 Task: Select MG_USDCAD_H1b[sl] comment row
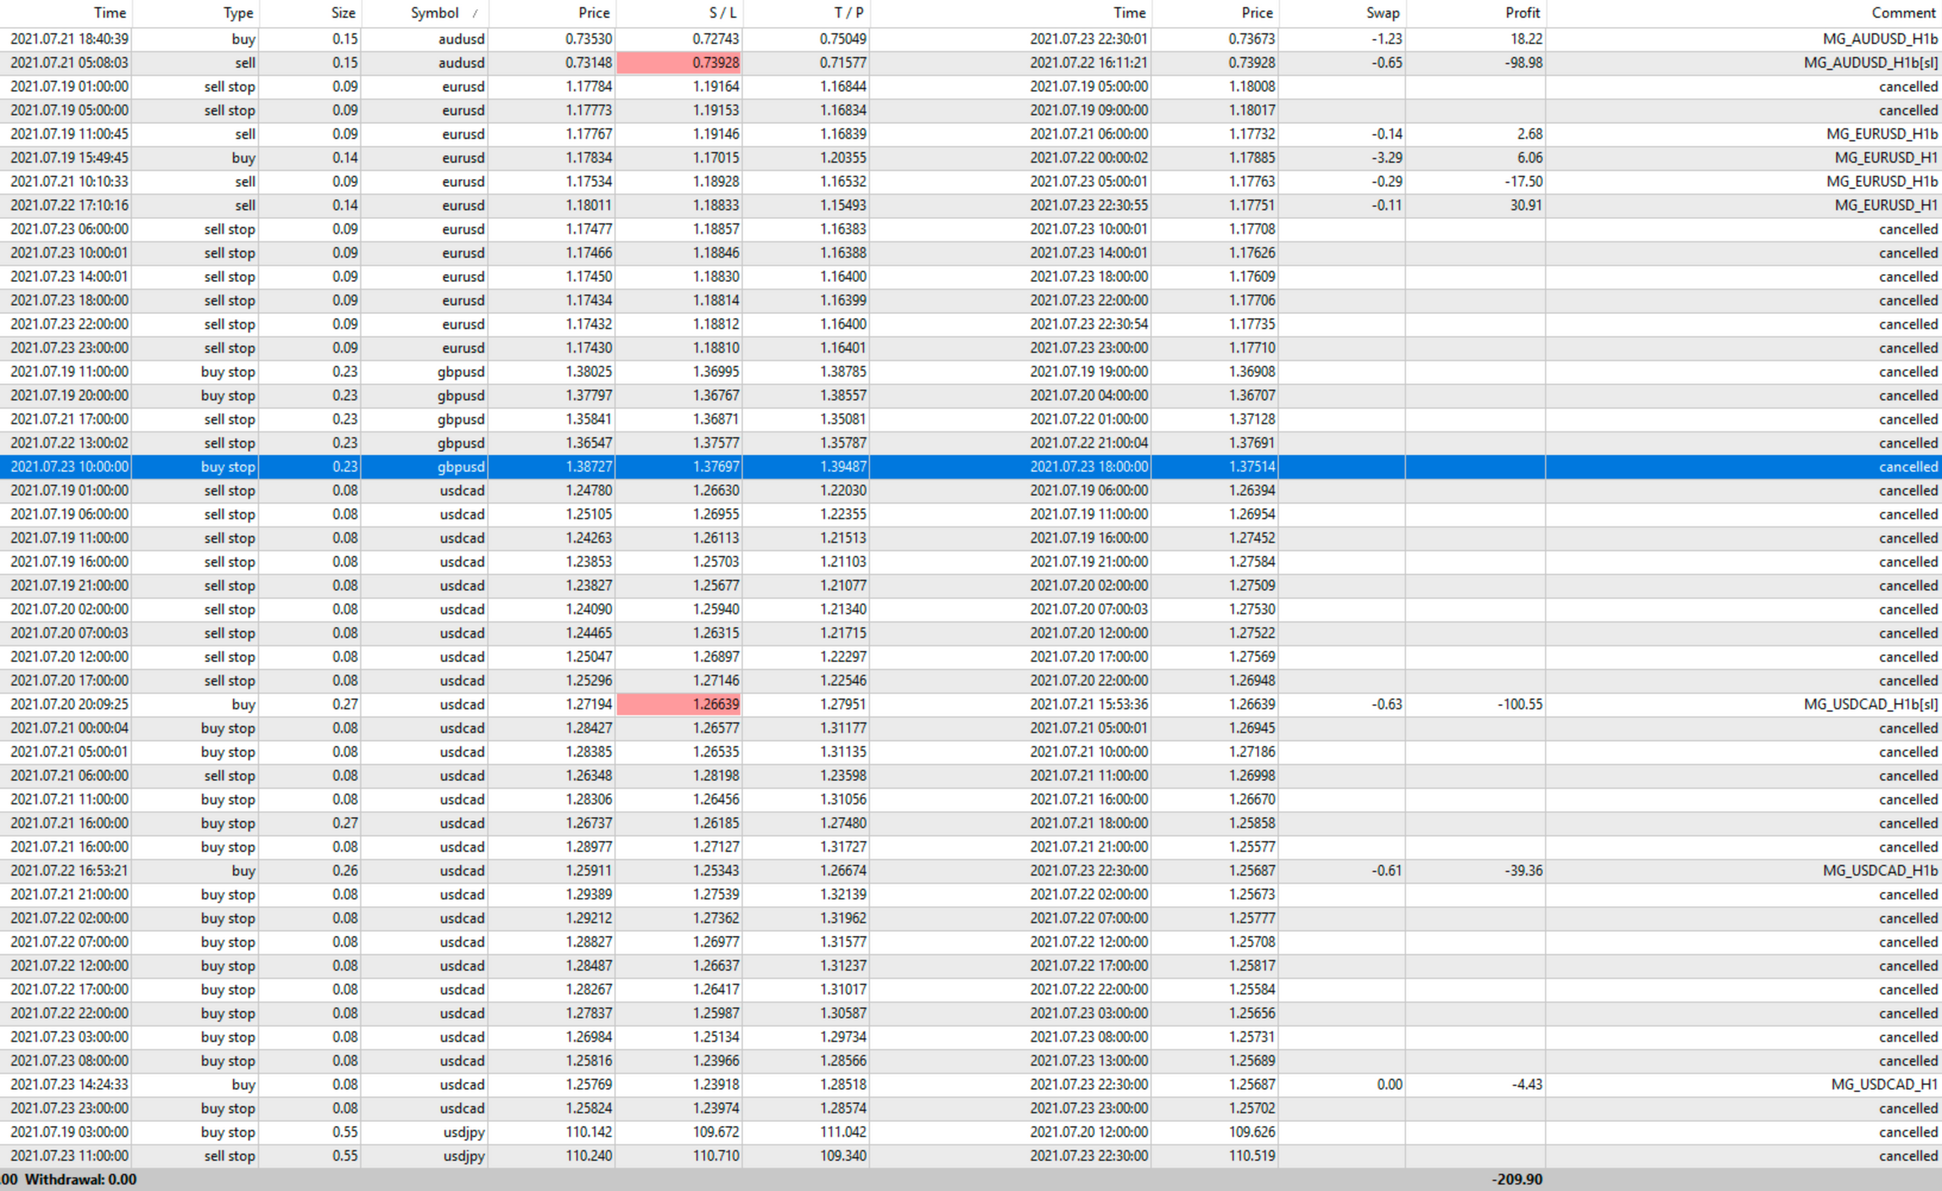(x=1869, y=704)
